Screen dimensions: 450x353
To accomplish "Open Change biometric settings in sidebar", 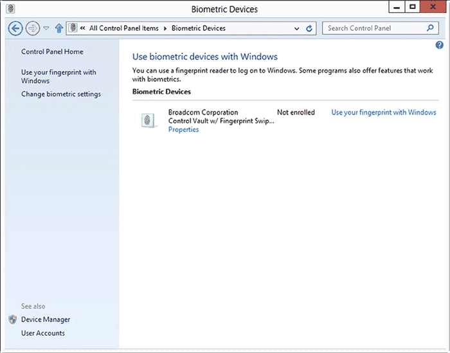I will (61, 95).
